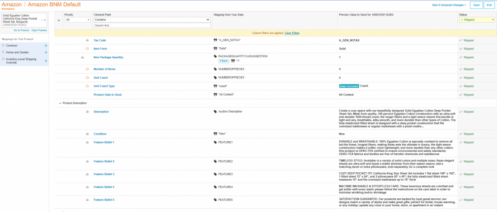This screenshot has width=497, height=212.
Task: Click the Save button
Action: coord(477,5)
